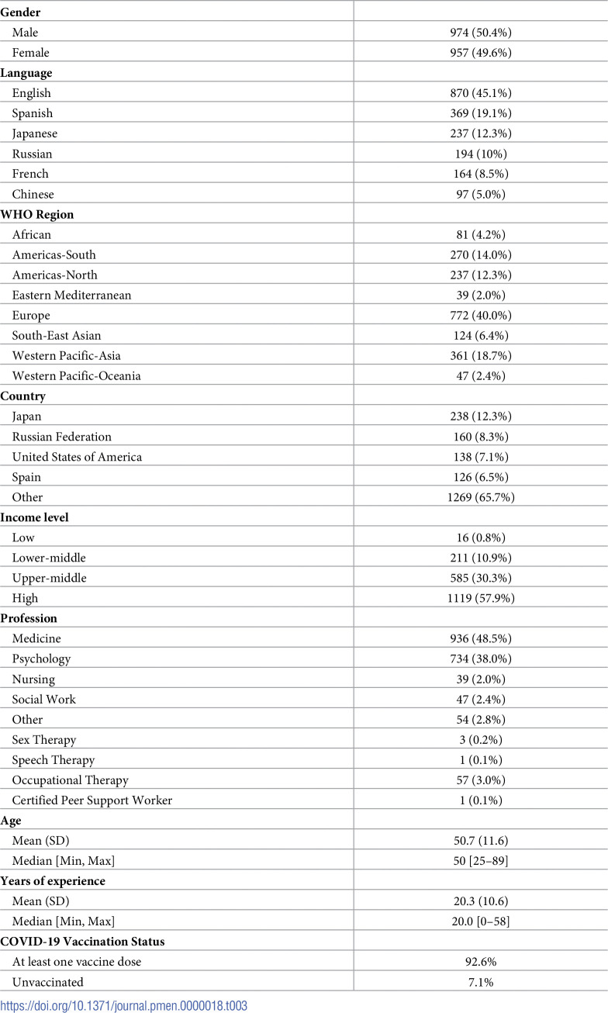Click the High income value 1119 (57.9%)

pyautogui.click(x=480, y=598)
